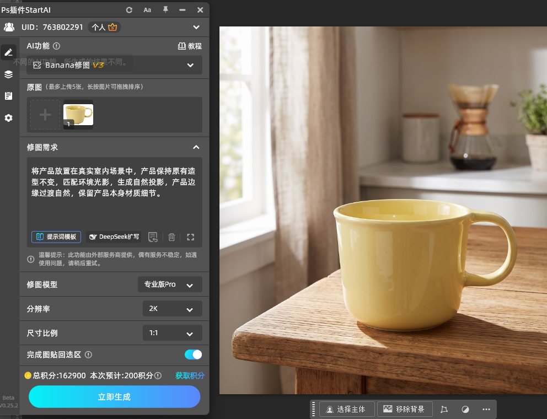Open the Aa font size setting

[147, 10]
